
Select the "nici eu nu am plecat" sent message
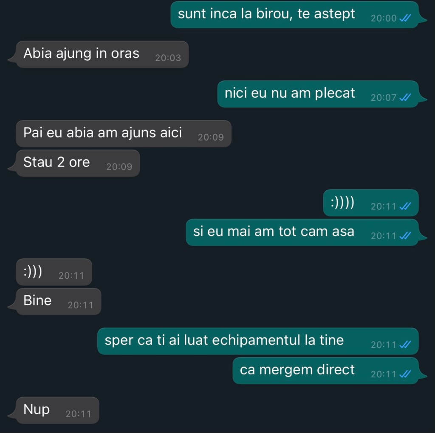(x=290, y=93)
